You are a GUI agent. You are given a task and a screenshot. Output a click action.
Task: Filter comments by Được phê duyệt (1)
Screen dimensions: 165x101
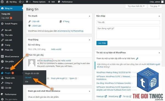(x=59, y=78)
